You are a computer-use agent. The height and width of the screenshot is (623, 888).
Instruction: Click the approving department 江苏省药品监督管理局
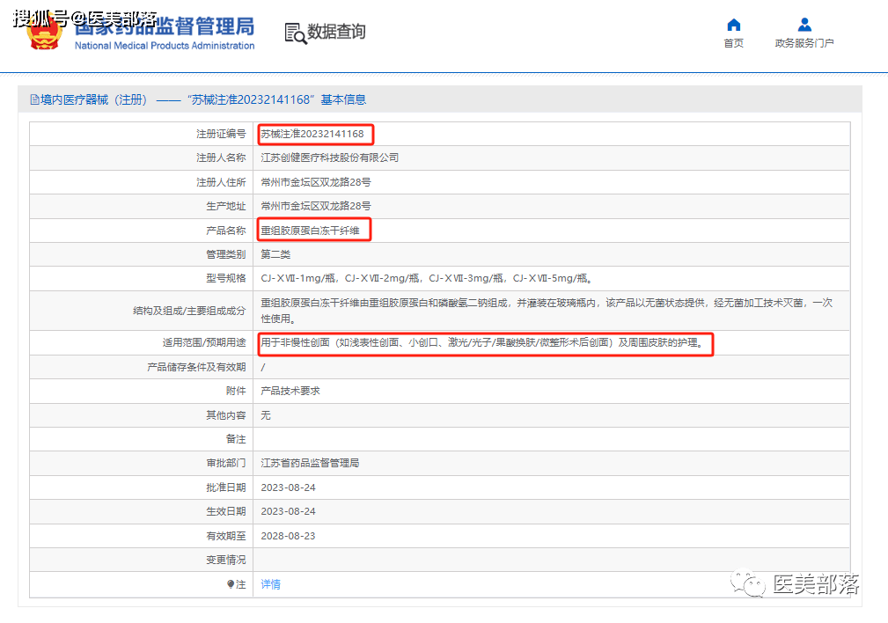(x=310, y=463)
